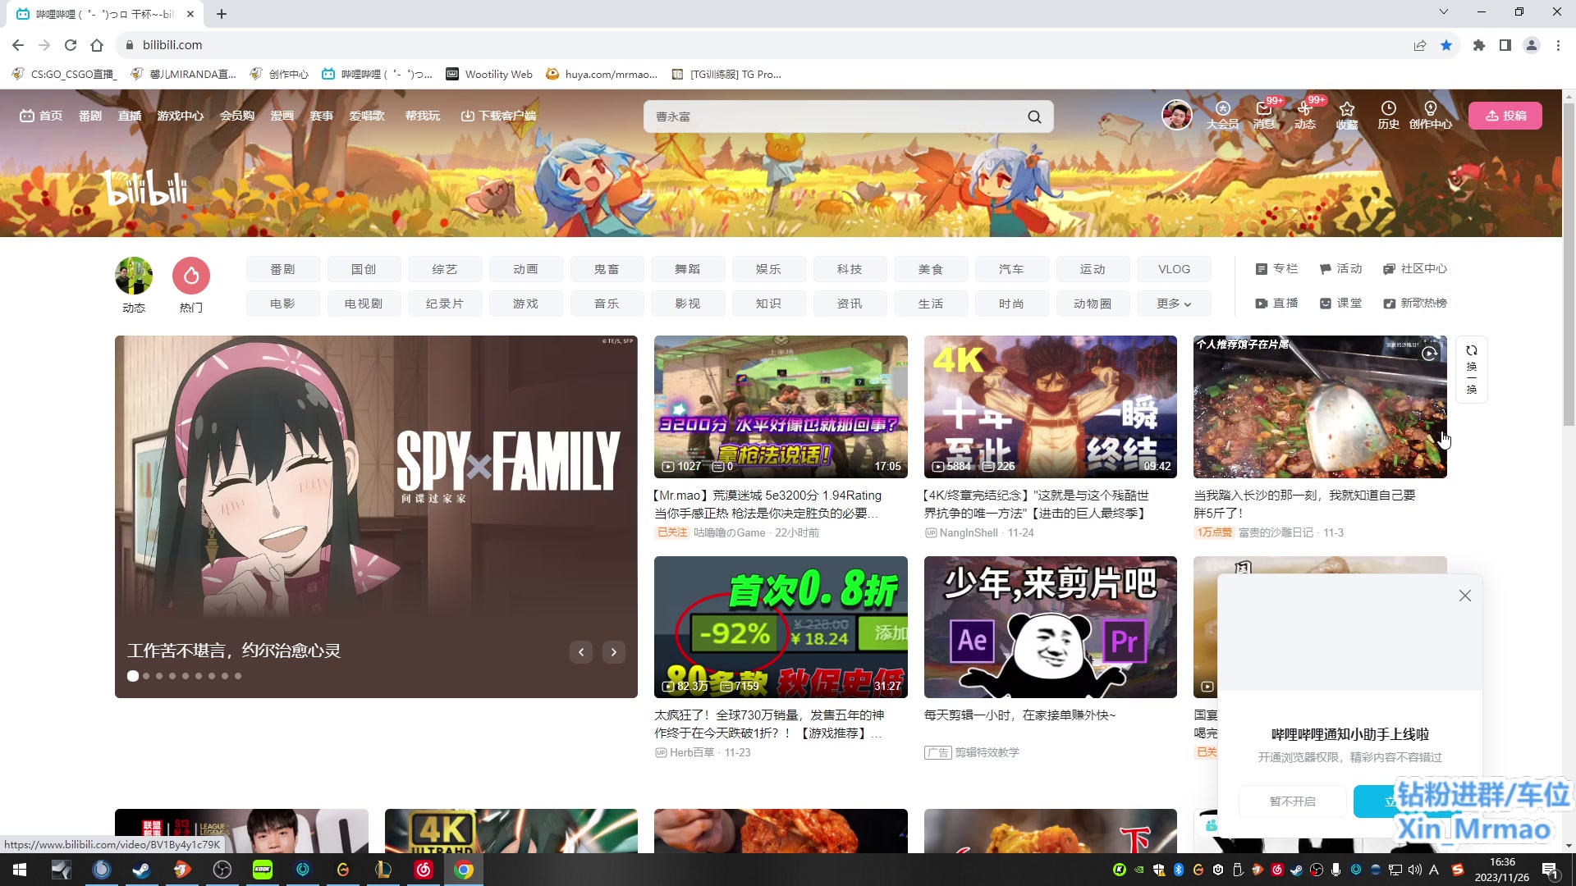This screenshot has width=1576, height=886.
Task: Open the 少年,来剪片吧 ad thumbnail
Action: tap(1051, 628)
